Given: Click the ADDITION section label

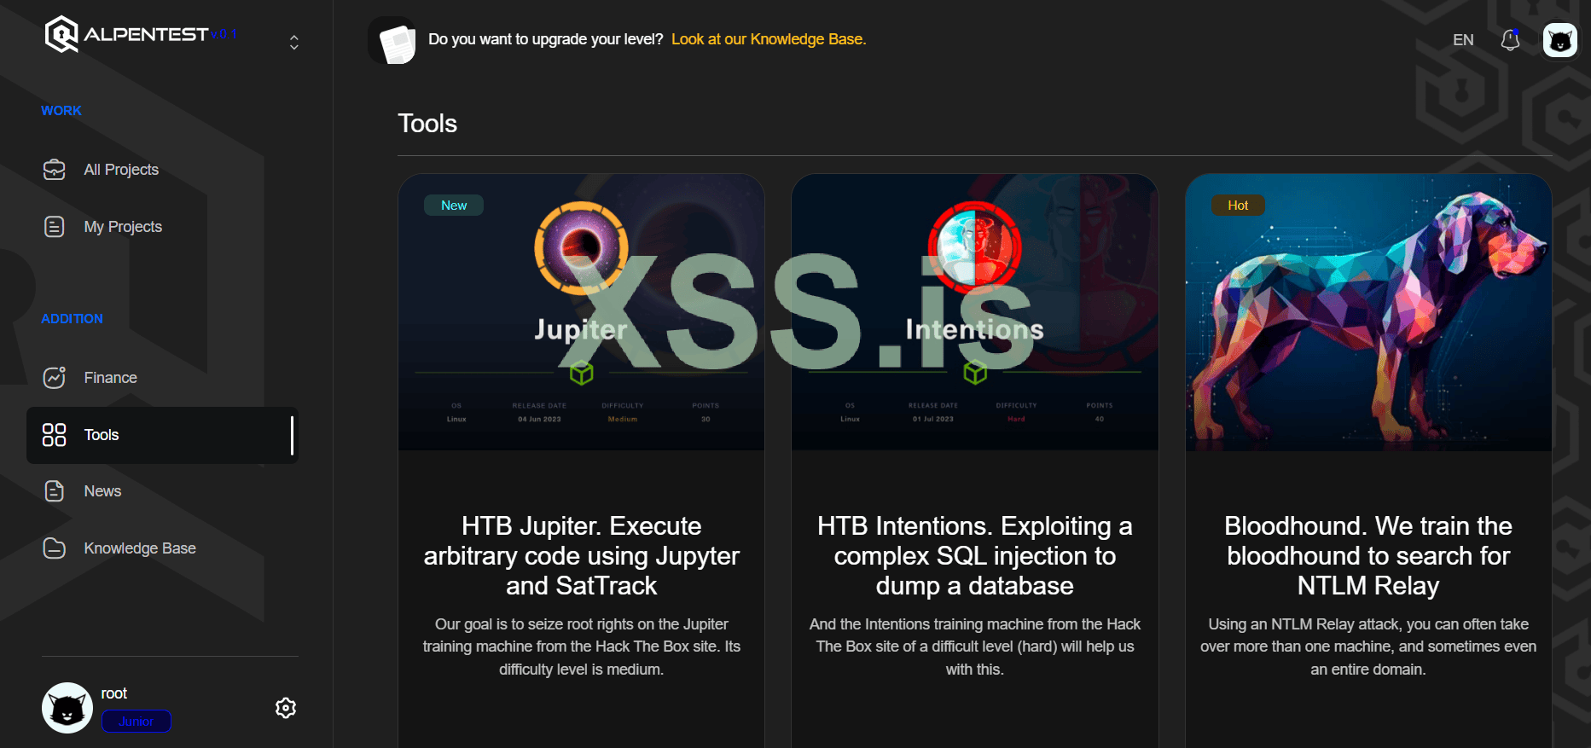Looking at the screenshot, I should click(72, 319).
